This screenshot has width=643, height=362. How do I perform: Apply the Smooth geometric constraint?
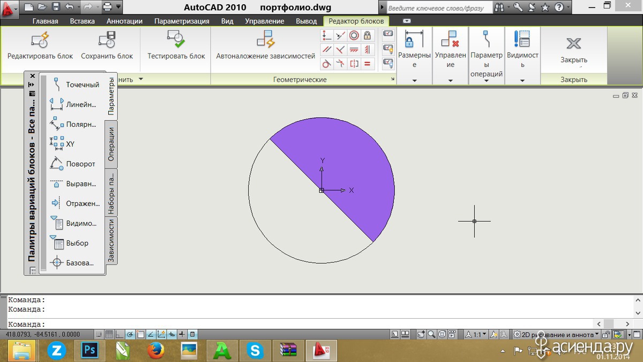click(340, 64)
